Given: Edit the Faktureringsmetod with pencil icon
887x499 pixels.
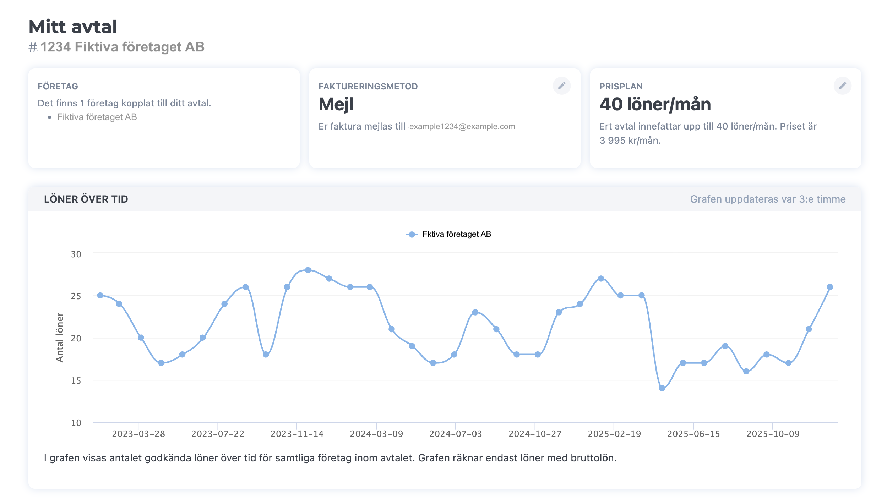Looking at the screenshot, I should pyautogui.click(x=561, y=86).
